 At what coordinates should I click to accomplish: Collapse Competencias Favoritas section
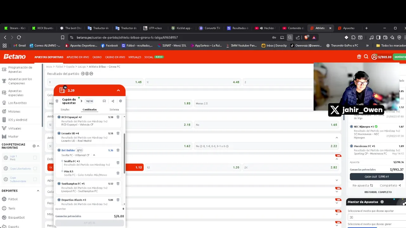[38, 146]
